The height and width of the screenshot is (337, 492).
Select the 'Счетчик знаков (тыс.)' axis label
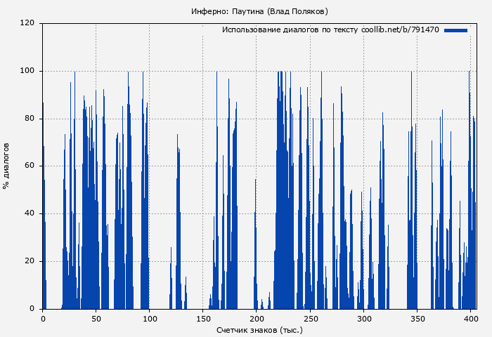pos(259,329)
